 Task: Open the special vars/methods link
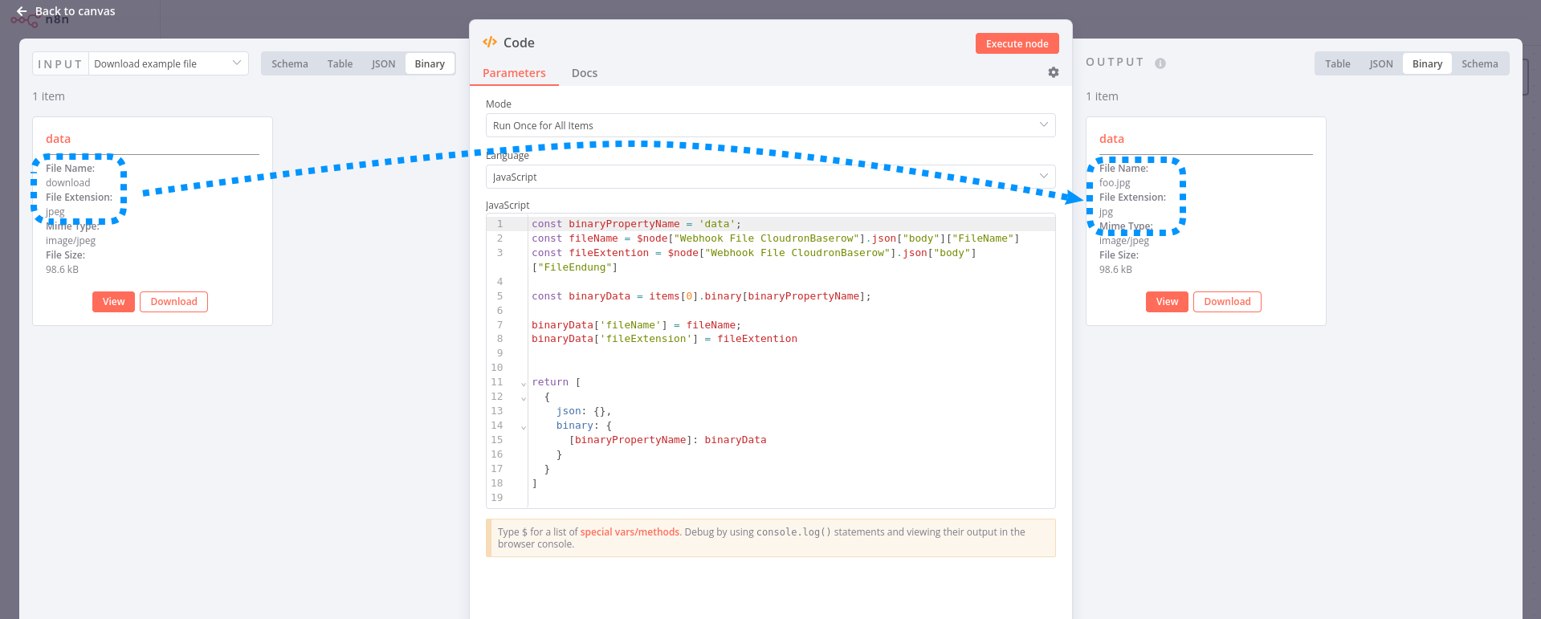pyautogui.click(x=630, y=532)
